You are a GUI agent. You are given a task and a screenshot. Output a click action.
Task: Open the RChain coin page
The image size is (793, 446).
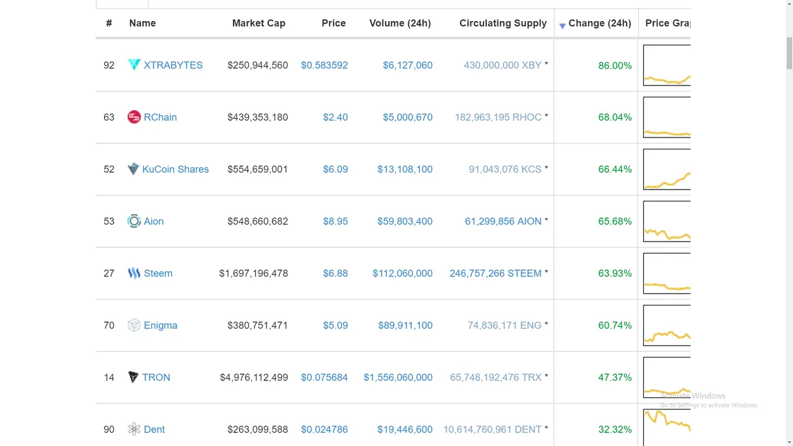point(160,117)
